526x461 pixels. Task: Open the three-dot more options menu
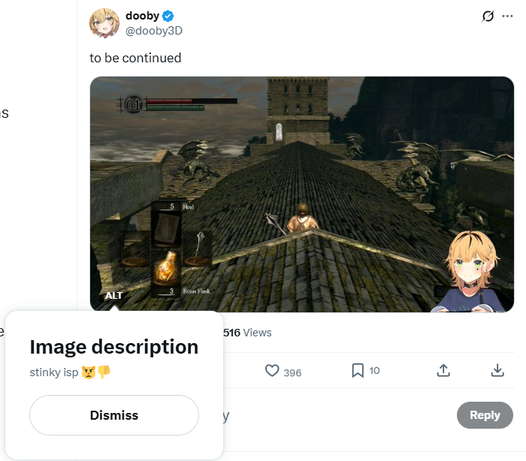507,16
